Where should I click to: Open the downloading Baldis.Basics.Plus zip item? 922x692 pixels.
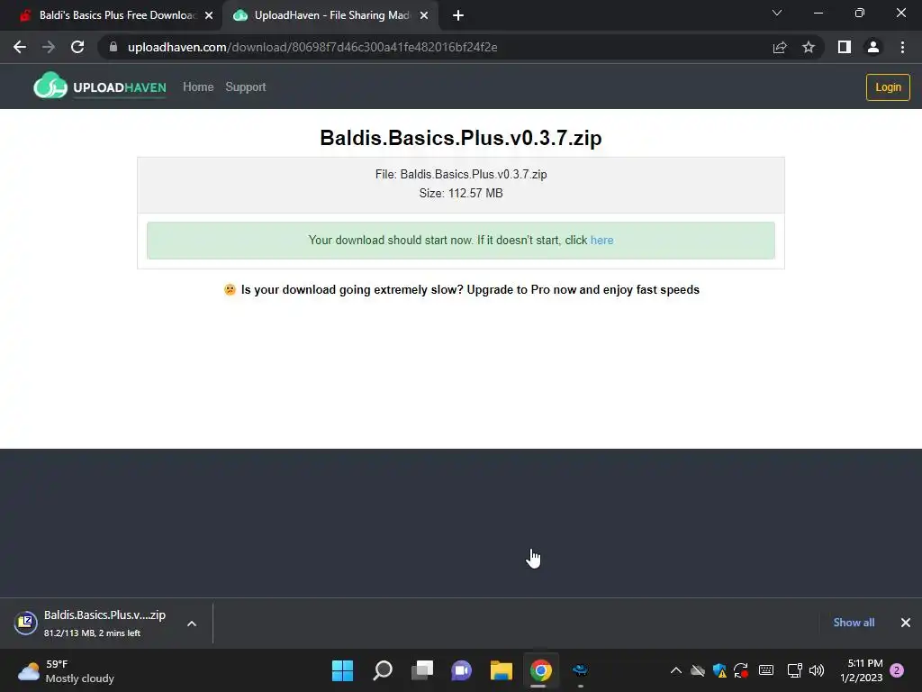[x=94, y=624]
